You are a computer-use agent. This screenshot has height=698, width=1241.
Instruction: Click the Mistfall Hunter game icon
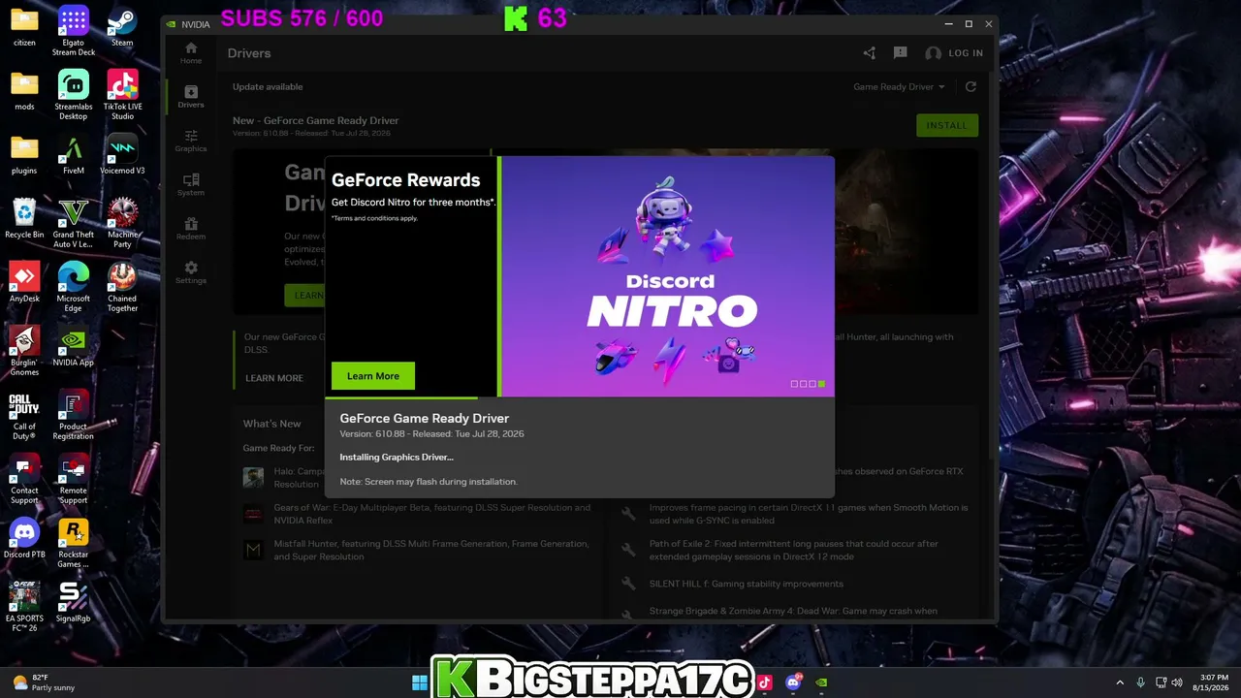[x=253, y=550]
